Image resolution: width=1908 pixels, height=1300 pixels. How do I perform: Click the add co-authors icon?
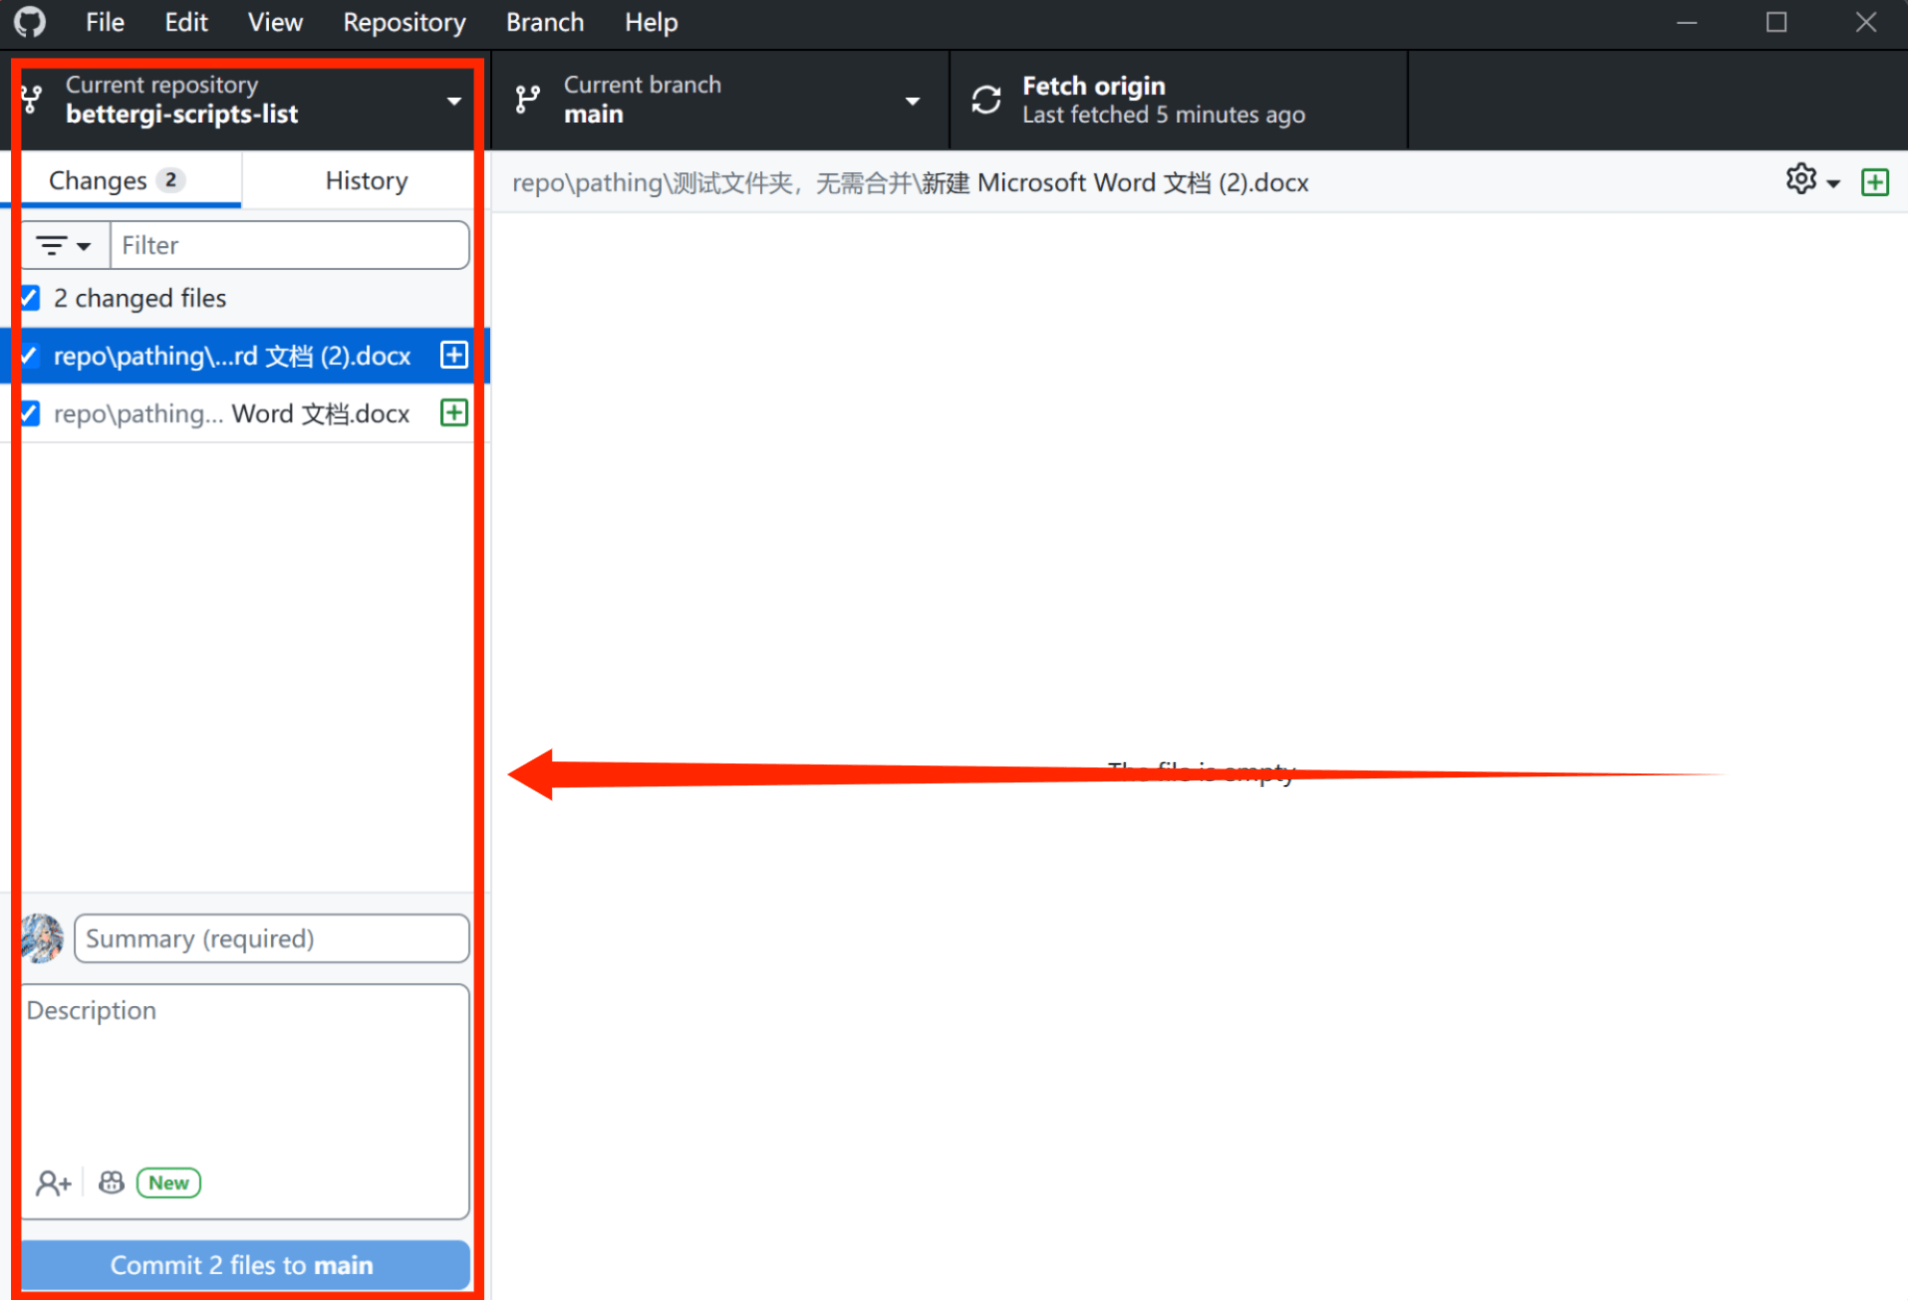click(53, 1182)
